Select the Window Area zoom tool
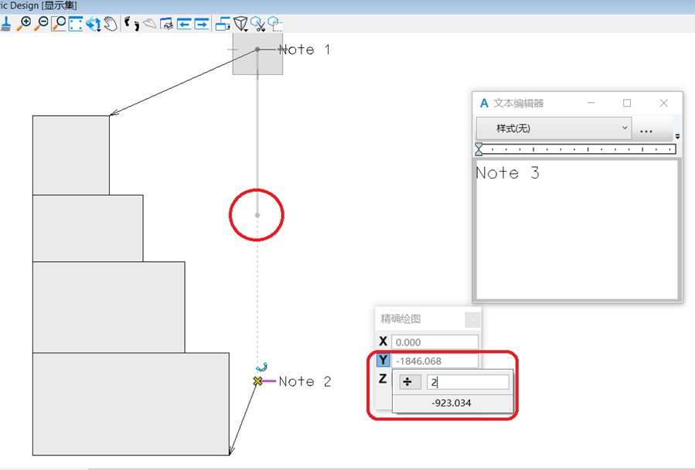The image size is (695, 470). (59, 24)
